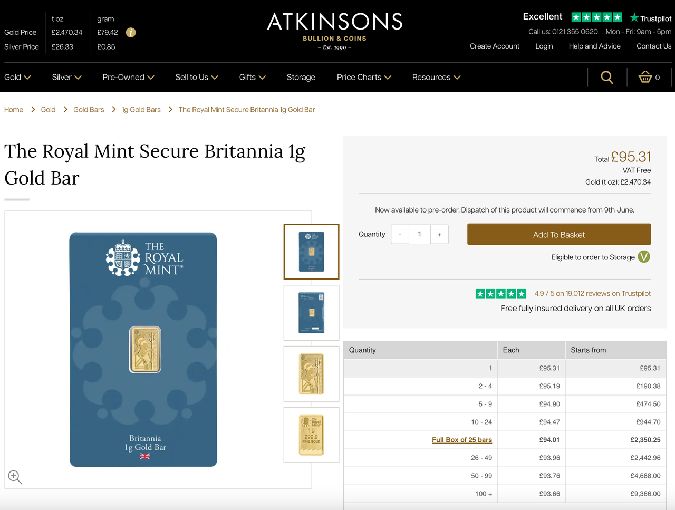Screen dimensions: 675x510
Task: Expand the Gold menu dropdown
Action: (x=18, y=78)
